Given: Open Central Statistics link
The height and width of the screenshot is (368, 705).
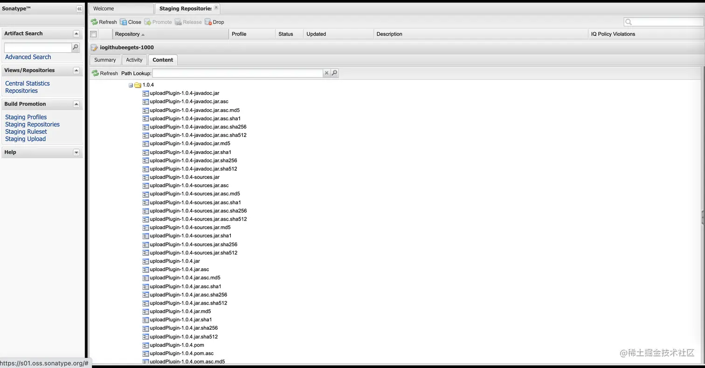Looking at the screenshot, I should point(28,83).
